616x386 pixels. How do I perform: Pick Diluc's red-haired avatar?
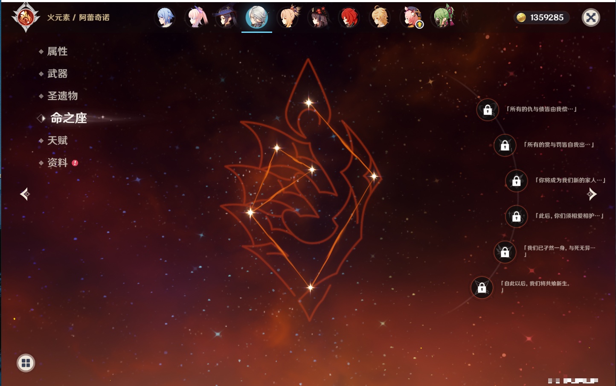click(349, 18)
